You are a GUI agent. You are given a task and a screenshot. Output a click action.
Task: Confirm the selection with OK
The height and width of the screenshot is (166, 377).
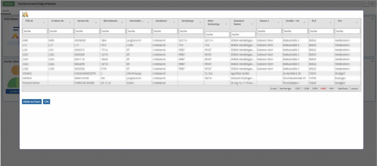pyautogui.click(x=47, y=102)
